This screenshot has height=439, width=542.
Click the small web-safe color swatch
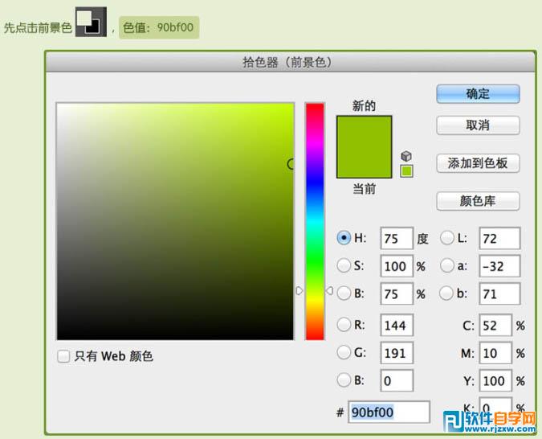[406, 171]
